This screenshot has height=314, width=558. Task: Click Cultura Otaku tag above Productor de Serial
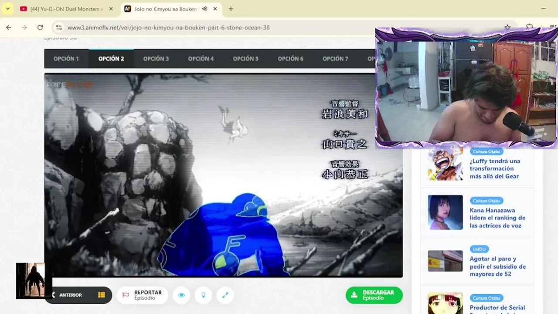[x=487, y=298]
